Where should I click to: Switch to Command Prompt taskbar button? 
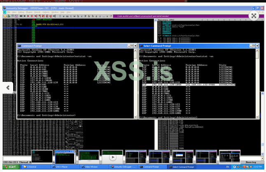click(x=153, y=167)
